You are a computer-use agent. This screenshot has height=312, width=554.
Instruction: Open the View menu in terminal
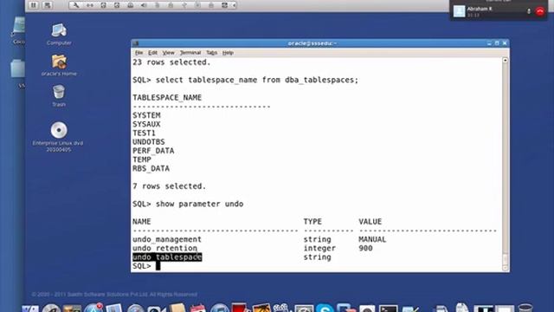pos(169,53)
